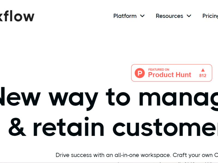Click the 812 upvote count
This screenshot has height=163, width=218.
pyautogui.click(x=203, y=76)
